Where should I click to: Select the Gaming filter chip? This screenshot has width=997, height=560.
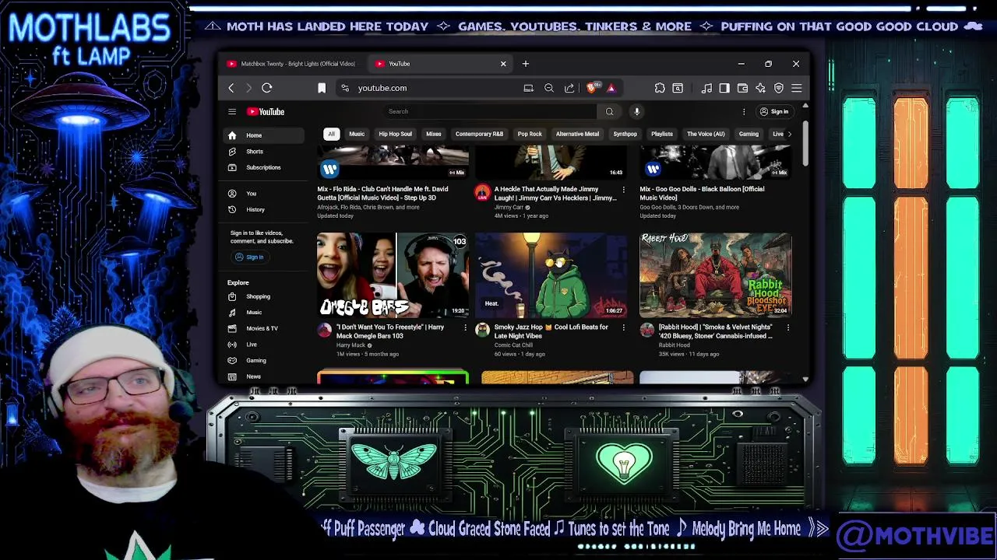749,134
